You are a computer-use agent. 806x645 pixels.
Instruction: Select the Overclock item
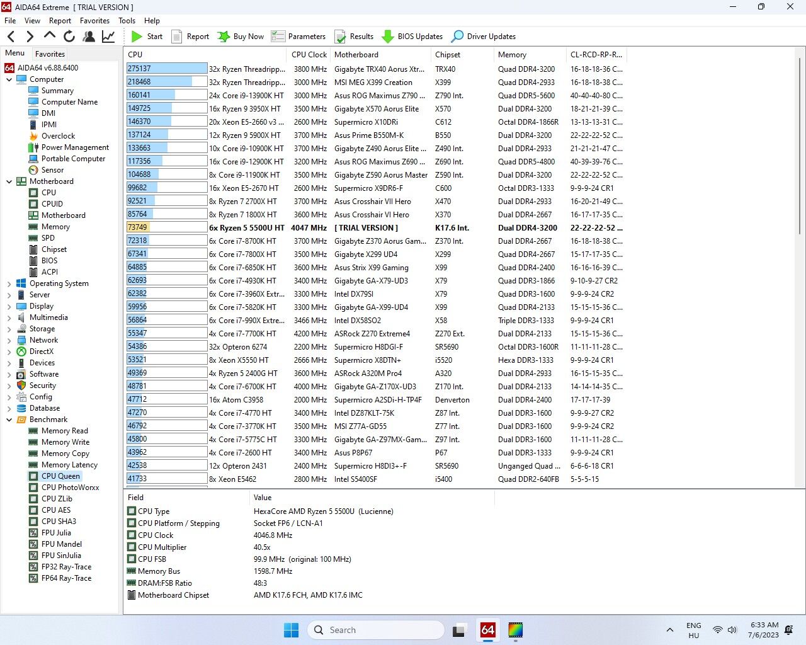coord(58,136)
